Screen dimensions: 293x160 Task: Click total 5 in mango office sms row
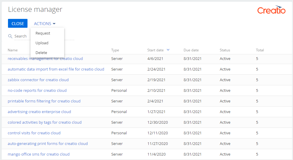(257, 154)
